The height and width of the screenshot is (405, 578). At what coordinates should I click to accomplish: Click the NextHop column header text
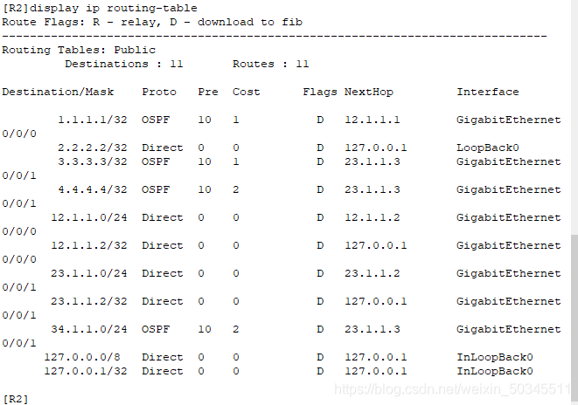click(x=369, y=93)
